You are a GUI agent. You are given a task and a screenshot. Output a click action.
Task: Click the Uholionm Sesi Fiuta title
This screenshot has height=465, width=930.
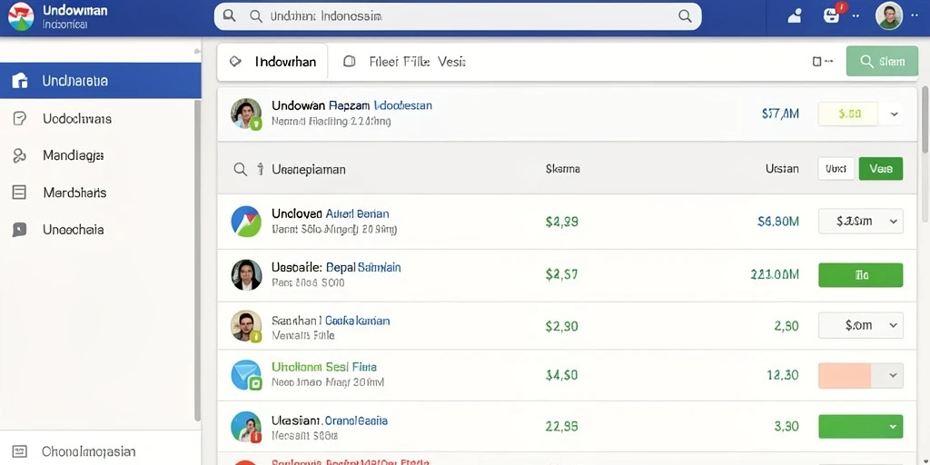324,367
